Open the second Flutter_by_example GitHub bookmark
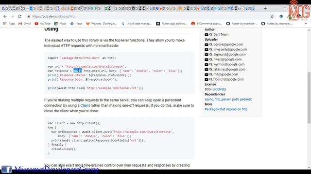Viewport: 311px width, 174px height. [276, 24]
